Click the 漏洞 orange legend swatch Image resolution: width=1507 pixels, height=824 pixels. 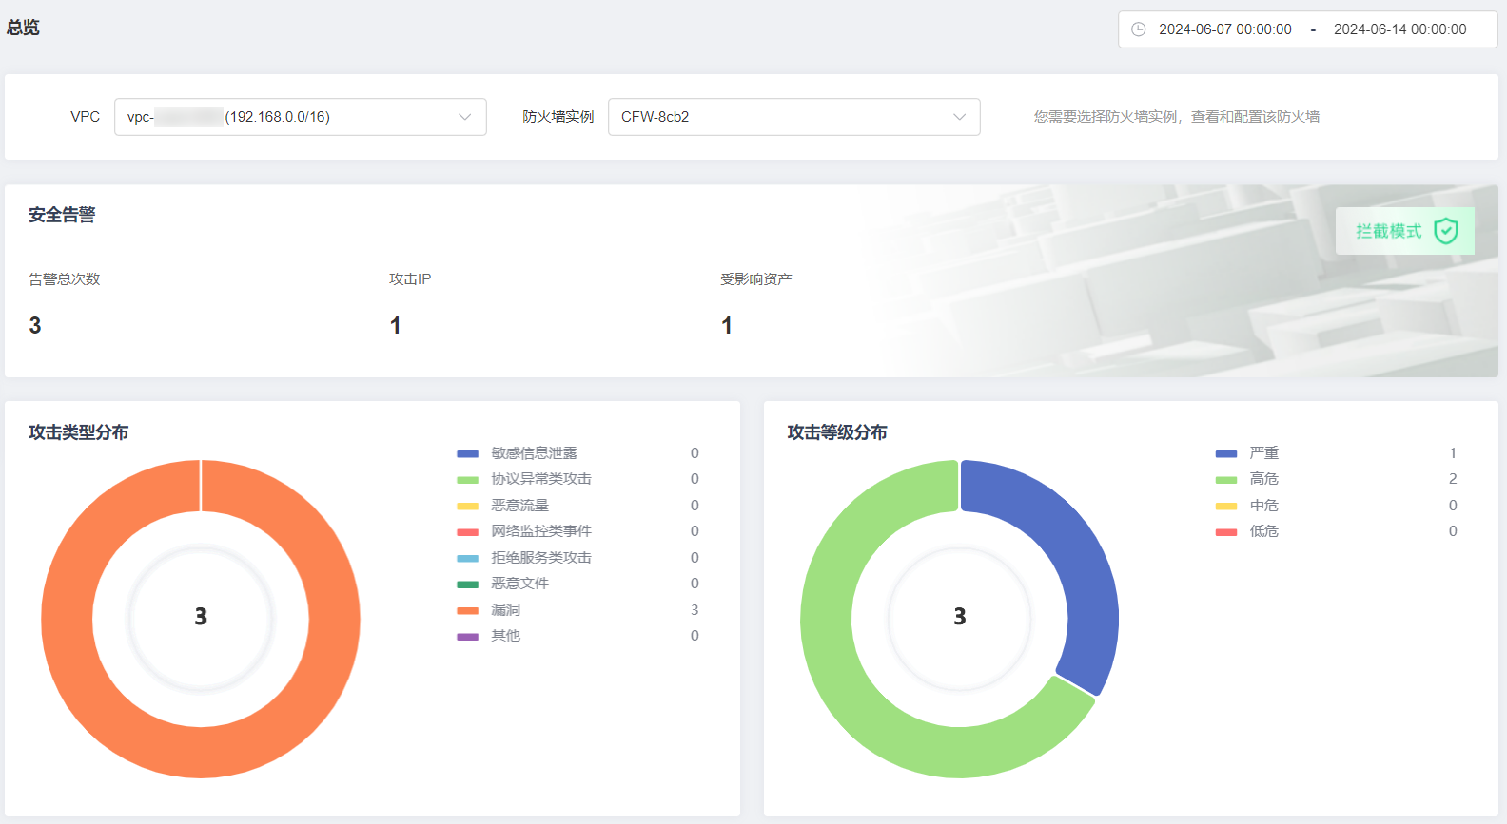click(x=467, y=611)
